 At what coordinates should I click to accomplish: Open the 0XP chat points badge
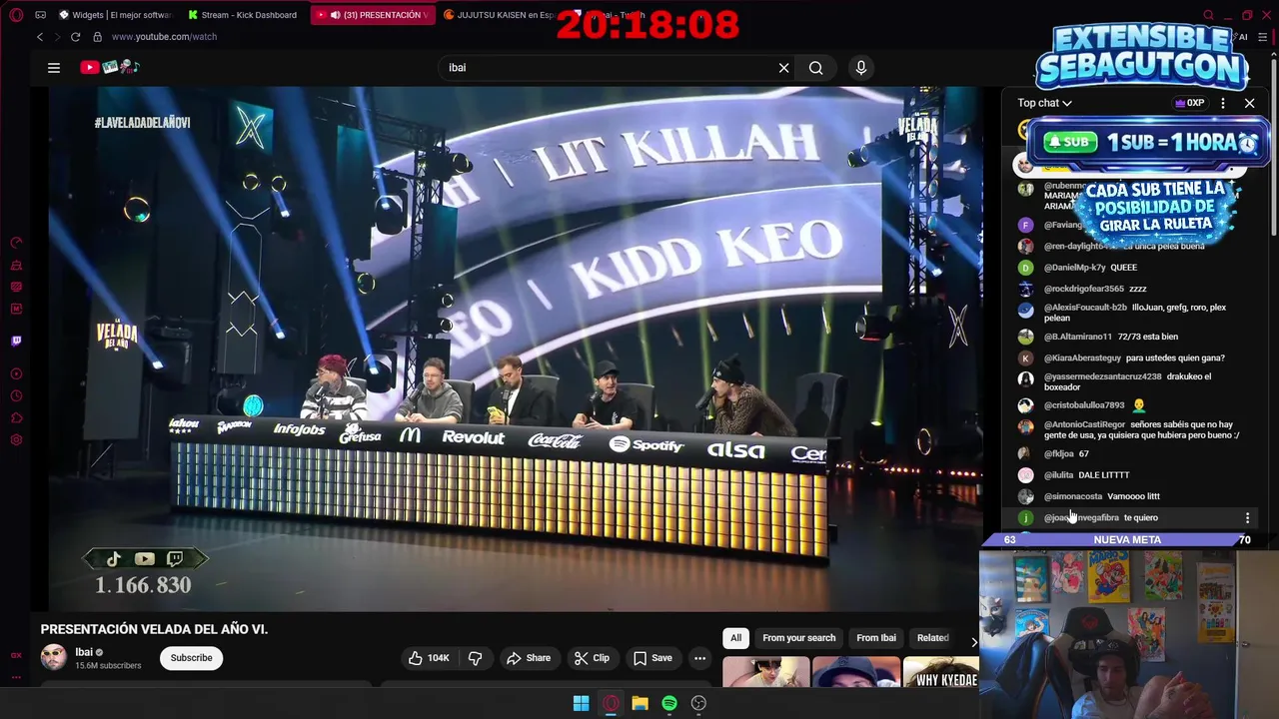1190,103
